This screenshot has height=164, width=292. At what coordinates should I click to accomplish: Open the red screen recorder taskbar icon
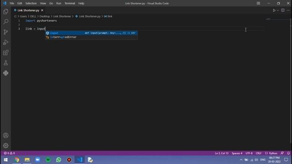click(x=69, y=160)
